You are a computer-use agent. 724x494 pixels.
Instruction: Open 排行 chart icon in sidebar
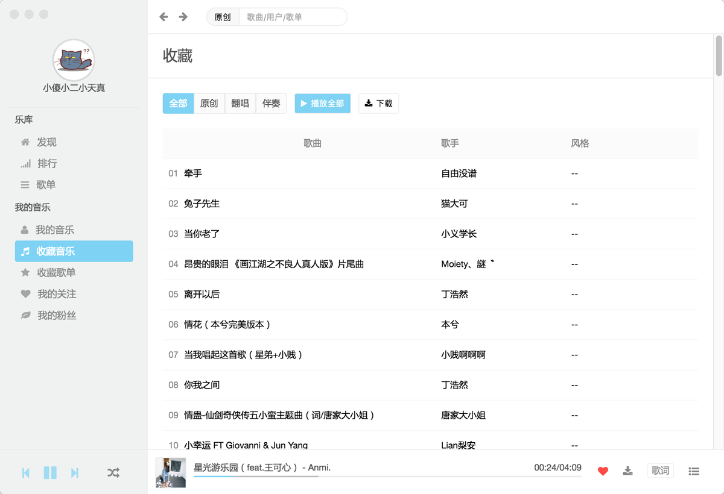pyautogui.click(x=25, y=164)
